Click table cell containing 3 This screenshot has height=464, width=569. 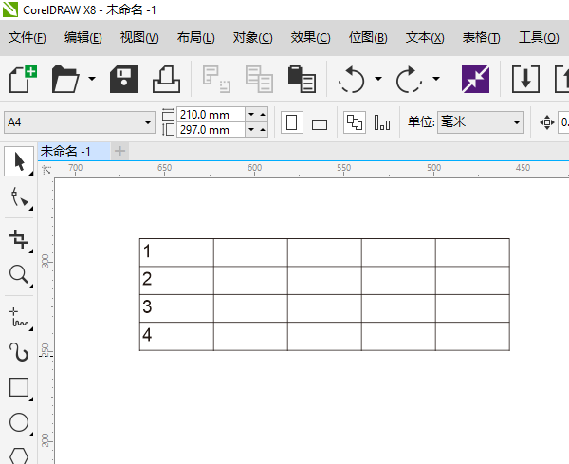click(176, 308)
